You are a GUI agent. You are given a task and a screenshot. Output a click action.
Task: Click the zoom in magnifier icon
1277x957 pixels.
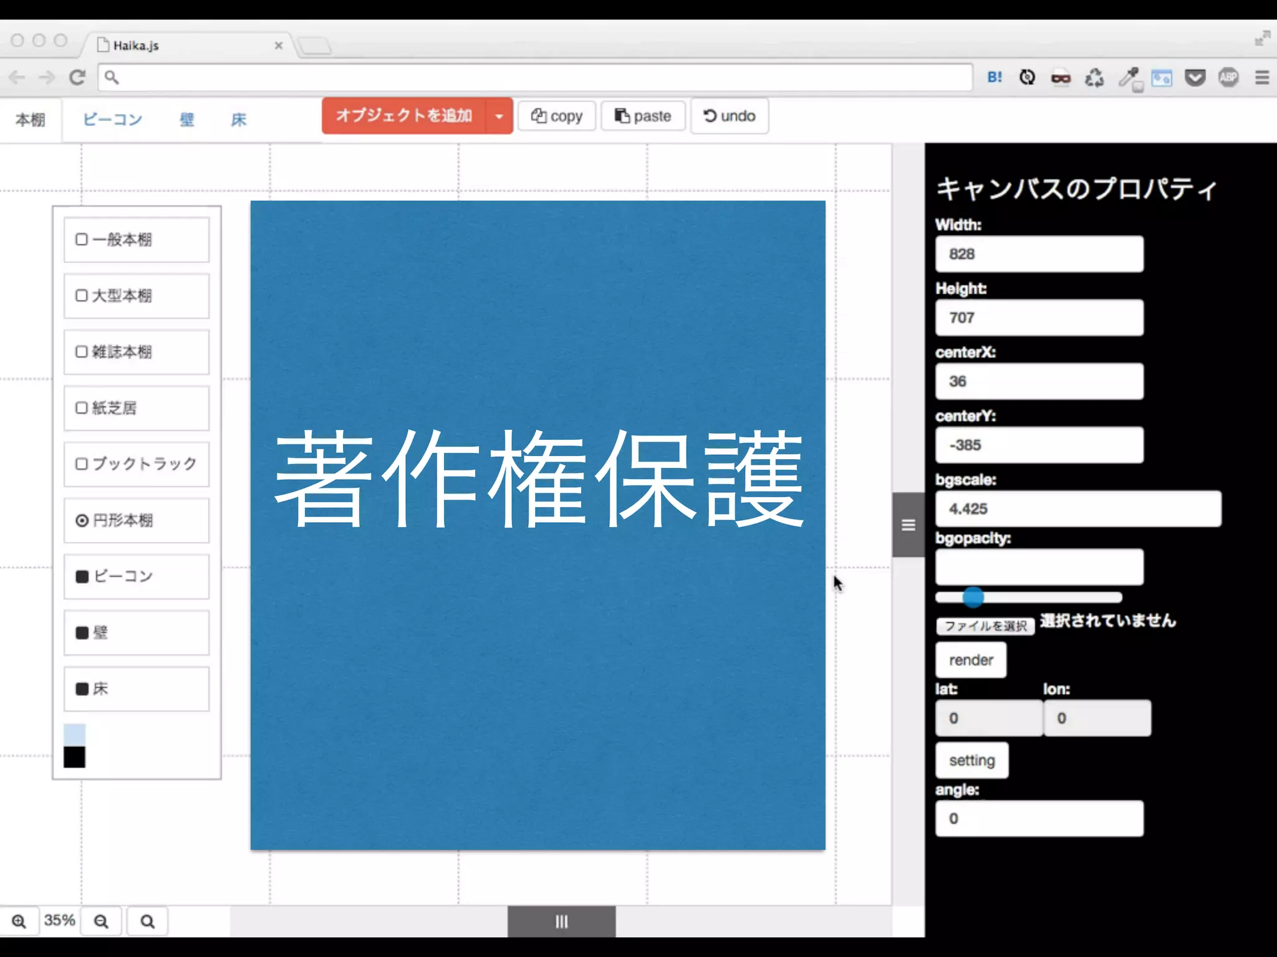pyautogui.click(x=19, y=921)
